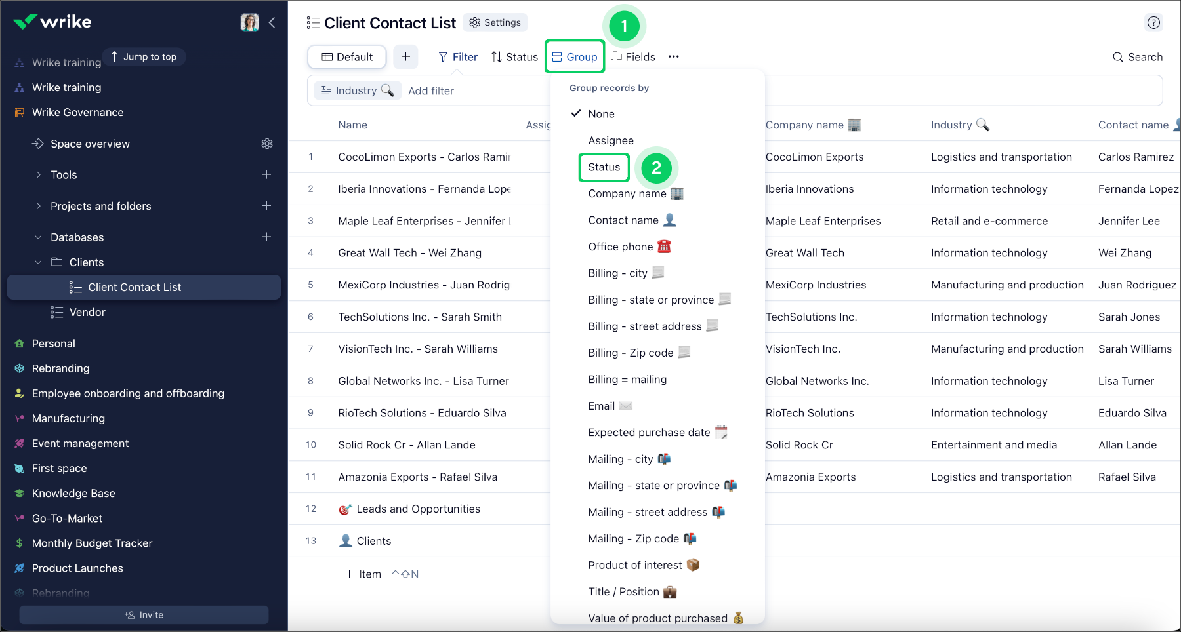Add a new item to Databases
The height and width of the screenshot is (632, 1181).
[266, 237]
